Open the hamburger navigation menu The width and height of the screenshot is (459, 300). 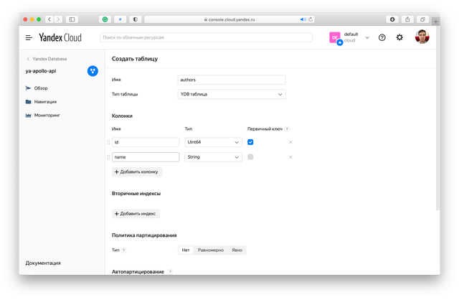29,37
